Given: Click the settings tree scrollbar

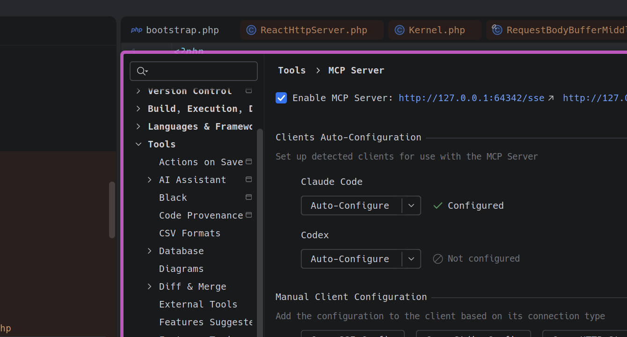Looking at the screenshot, I should click(260, 233).
